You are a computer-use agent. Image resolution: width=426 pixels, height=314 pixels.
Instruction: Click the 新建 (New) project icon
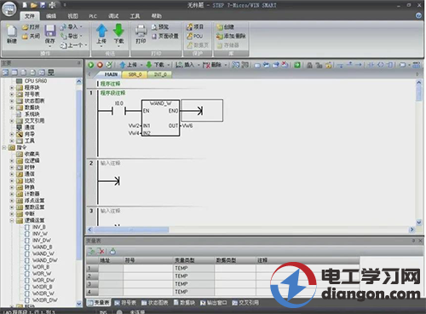pyautogui.click(x=12, y=33)
